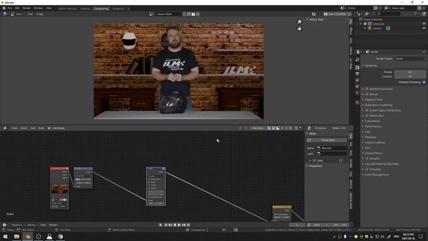The width and height of the screenshot is (428, 241).
Task: Open the world properties tab icon
Action: point(357,92)
